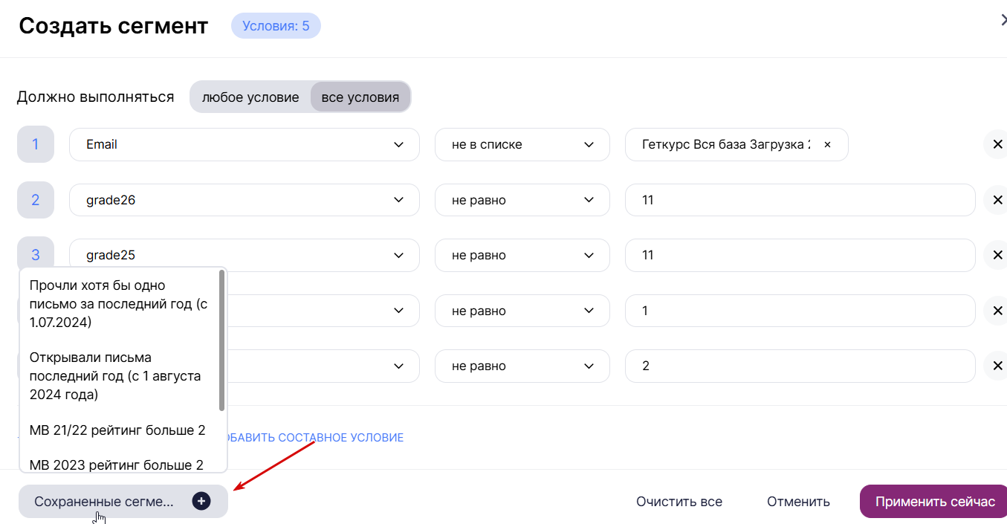Open the operator dropdown in the grade26 row
The image size is (1007, 524).
point(522,200)
